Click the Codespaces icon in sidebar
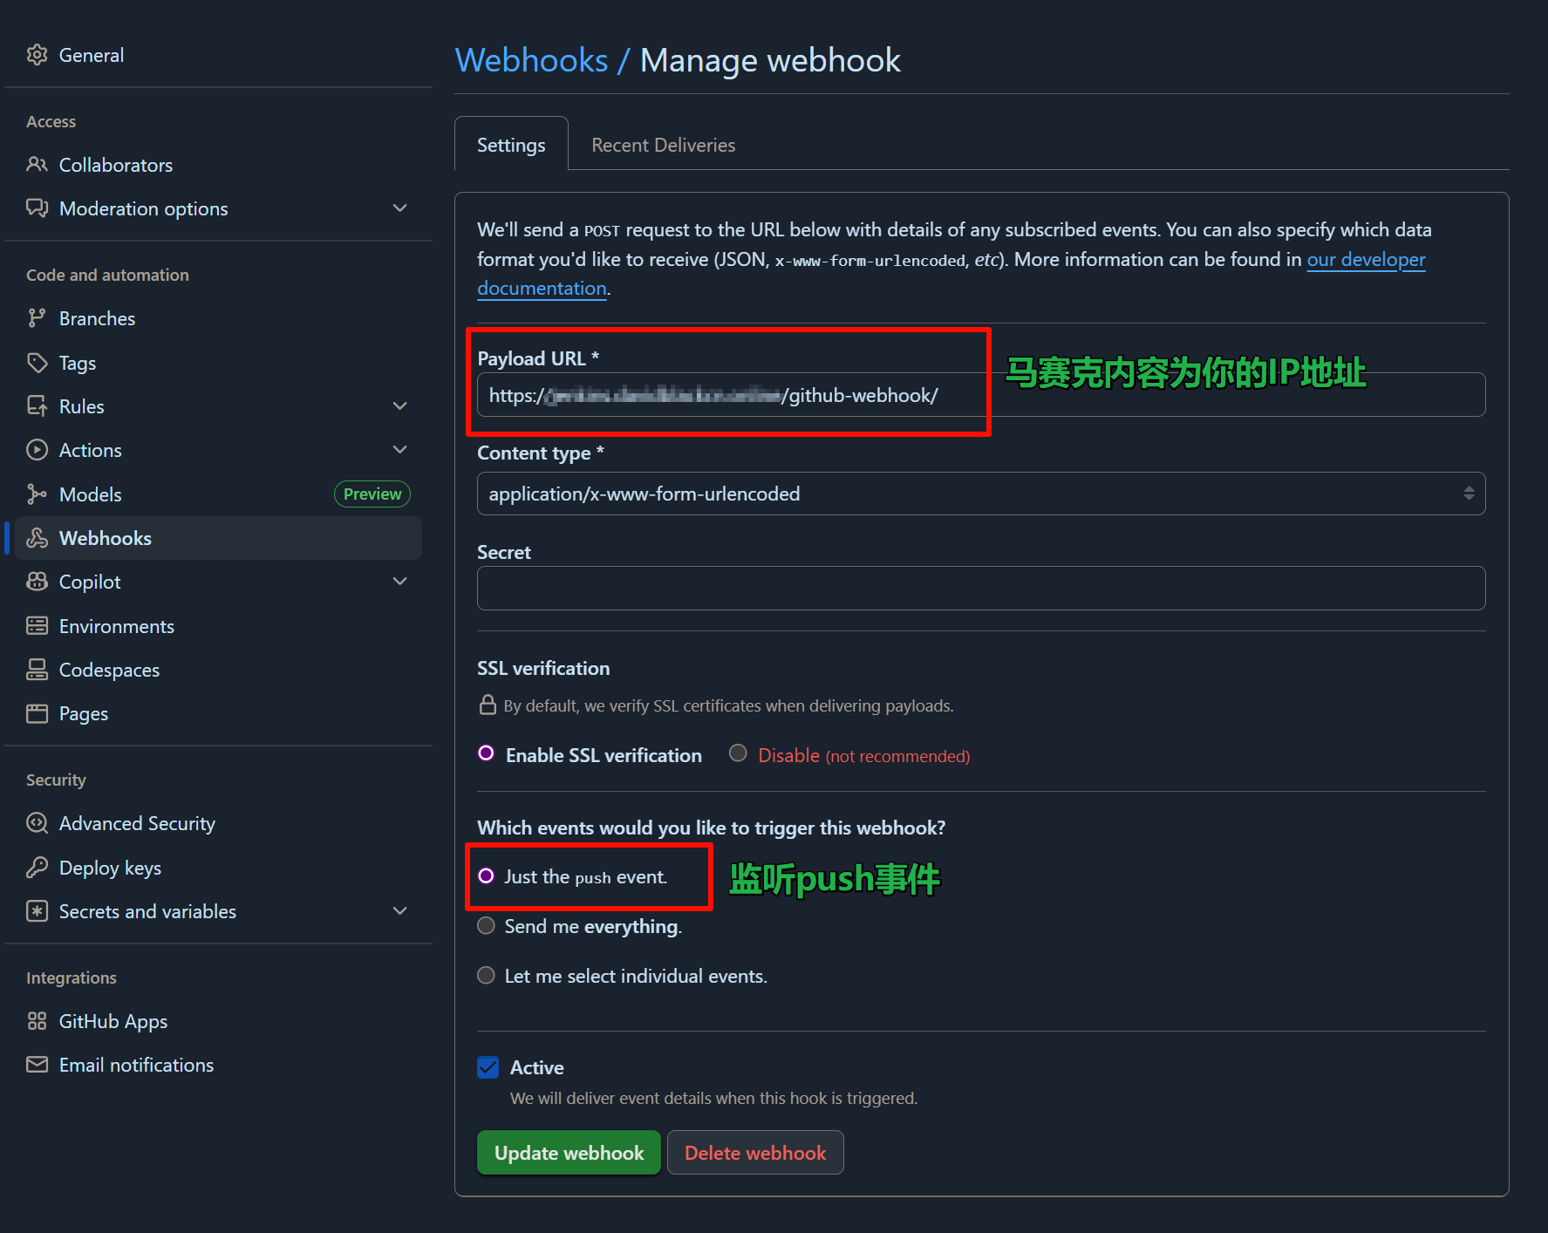The image size is (1548, 1233). tap(37, 670)
